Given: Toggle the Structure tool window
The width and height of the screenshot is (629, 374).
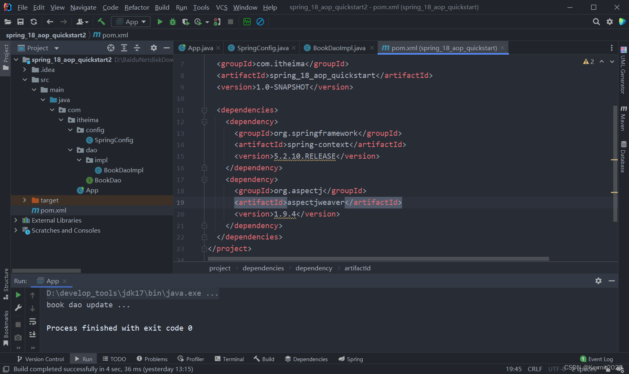Looking at the screenshot, I should pyautogui.click(x=6, y=284).
